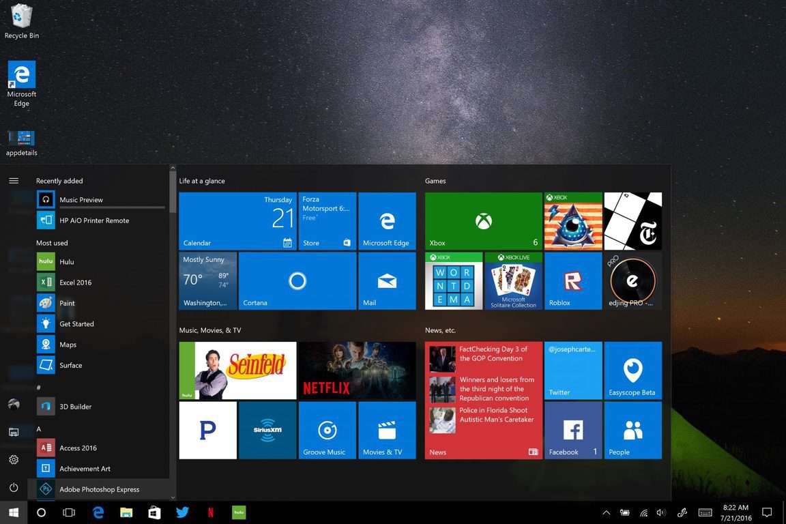The height and width of the screenshot is (524, 786).
Task: Open File Explorer from Start menu sidebar
Action: click(x=13, y=431)
